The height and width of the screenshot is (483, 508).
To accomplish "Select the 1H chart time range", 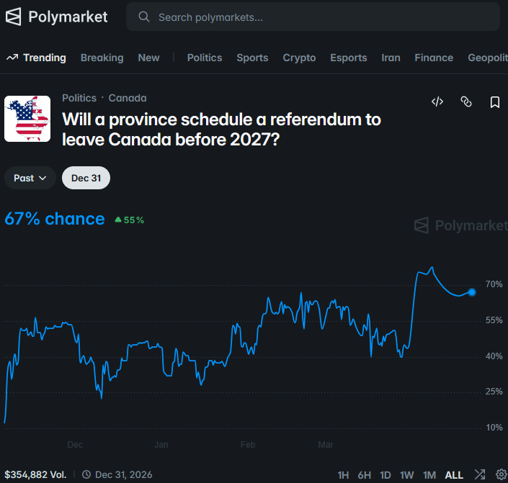I will [x=343, y=475].
